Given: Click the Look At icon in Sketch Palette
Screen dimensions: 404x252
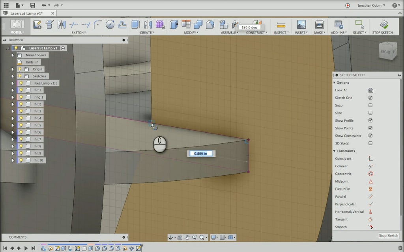Looking at the screenshot, I should (370, 90).
